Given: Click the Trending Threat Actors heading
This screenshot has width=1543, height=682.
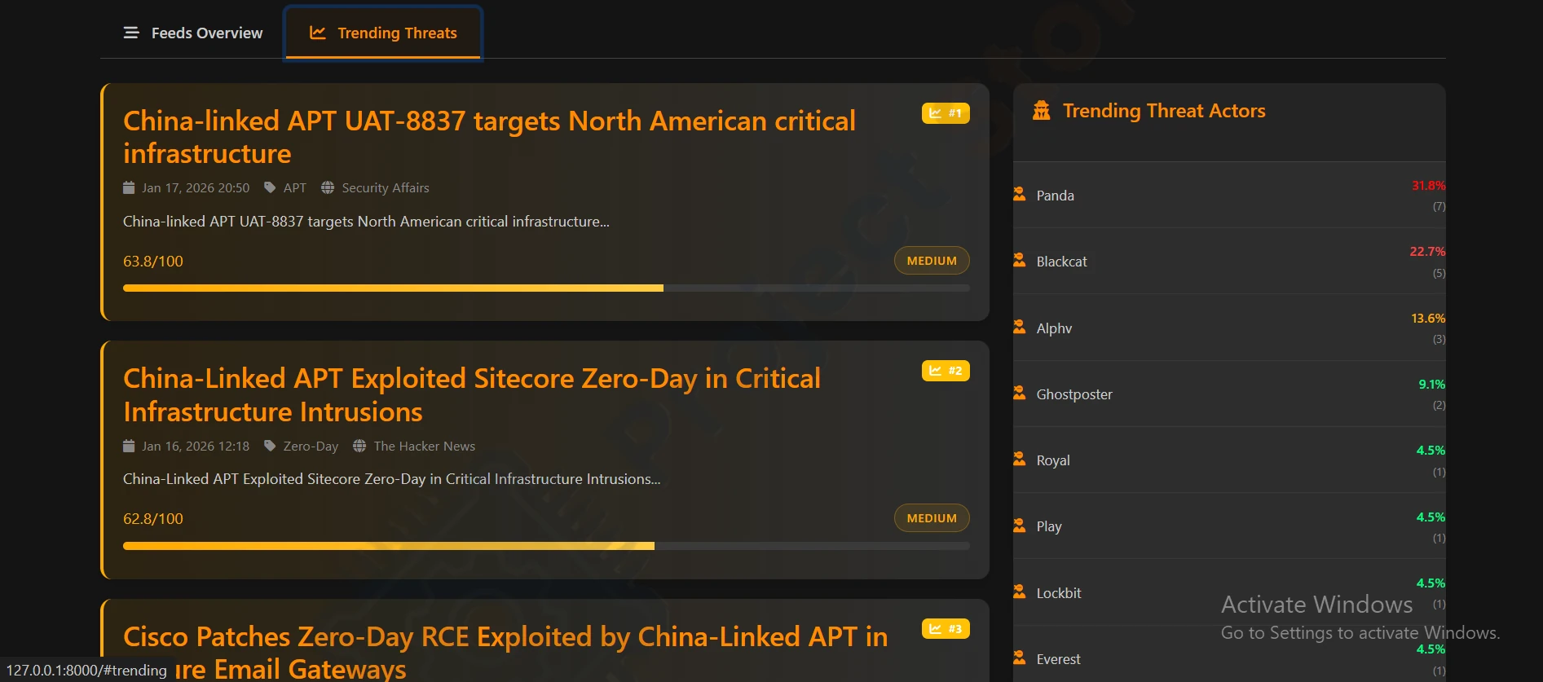Looking at the screenshot, I should [1164, 111].
